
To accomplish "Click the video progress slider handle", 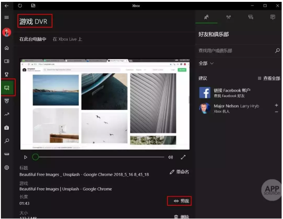I will pos(35,157).
